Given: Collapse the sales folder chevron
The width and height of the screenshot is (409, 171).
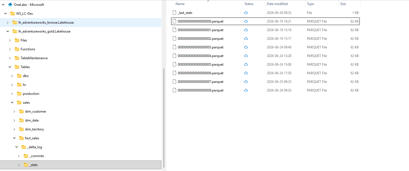Looking at the screenshot, I should click(12, 103).
